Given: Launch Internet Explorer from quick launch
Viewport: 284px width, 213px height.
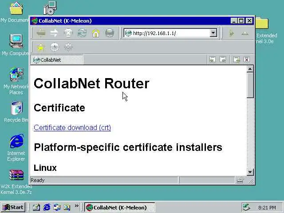Looking at the screenshot, I should (x=47, y=207).
